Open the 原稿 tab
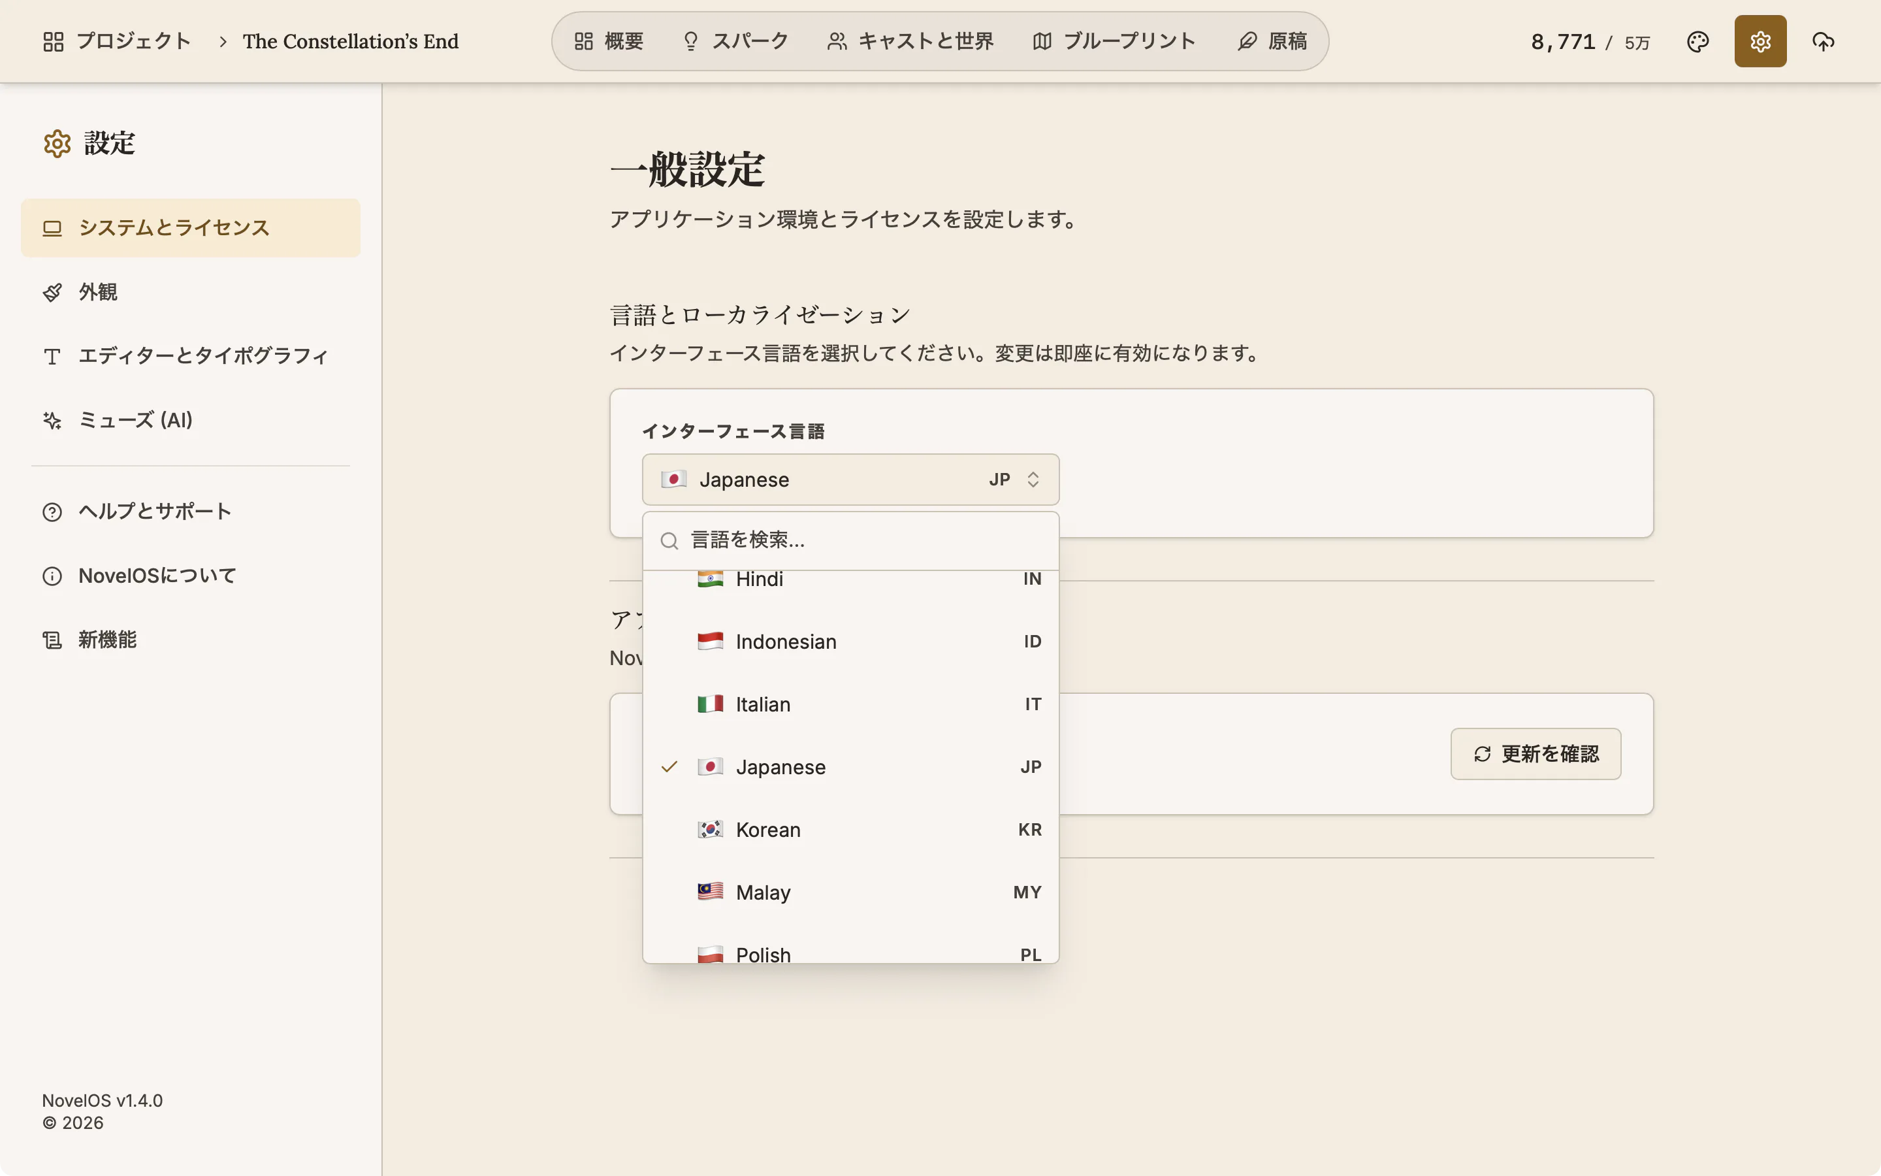Image resolution: width=1881 pixels, height=1176 pixels. (1272, 41)
